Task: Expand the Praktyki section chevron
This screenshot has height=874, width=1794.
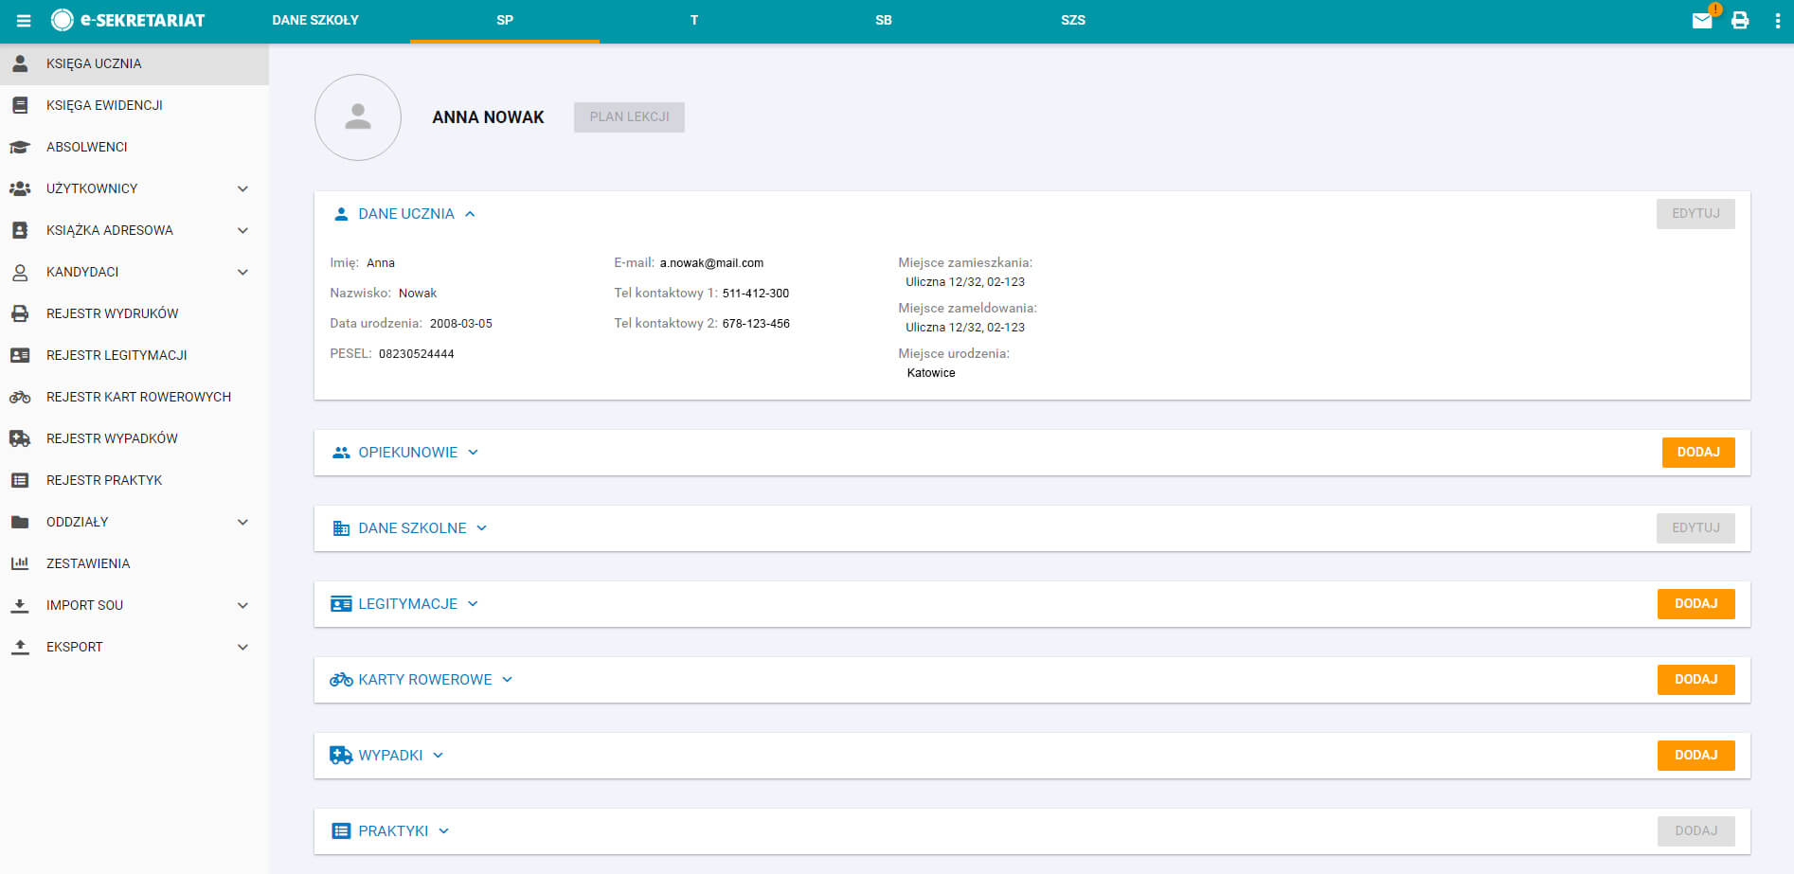Action: pos(443,831)
